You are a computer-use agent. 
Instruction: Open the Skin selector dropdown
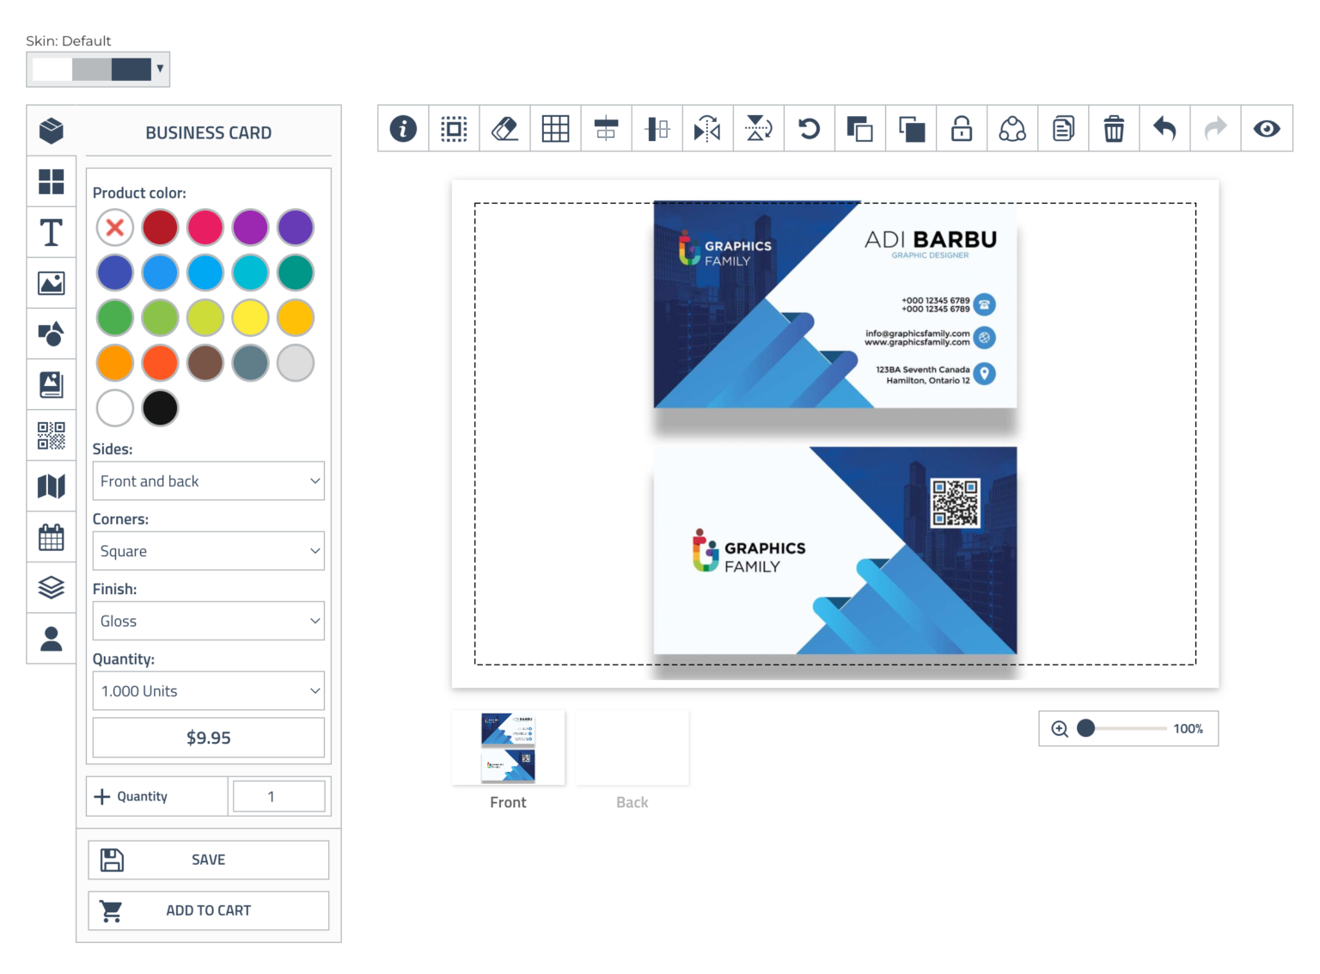pos(98,69)
